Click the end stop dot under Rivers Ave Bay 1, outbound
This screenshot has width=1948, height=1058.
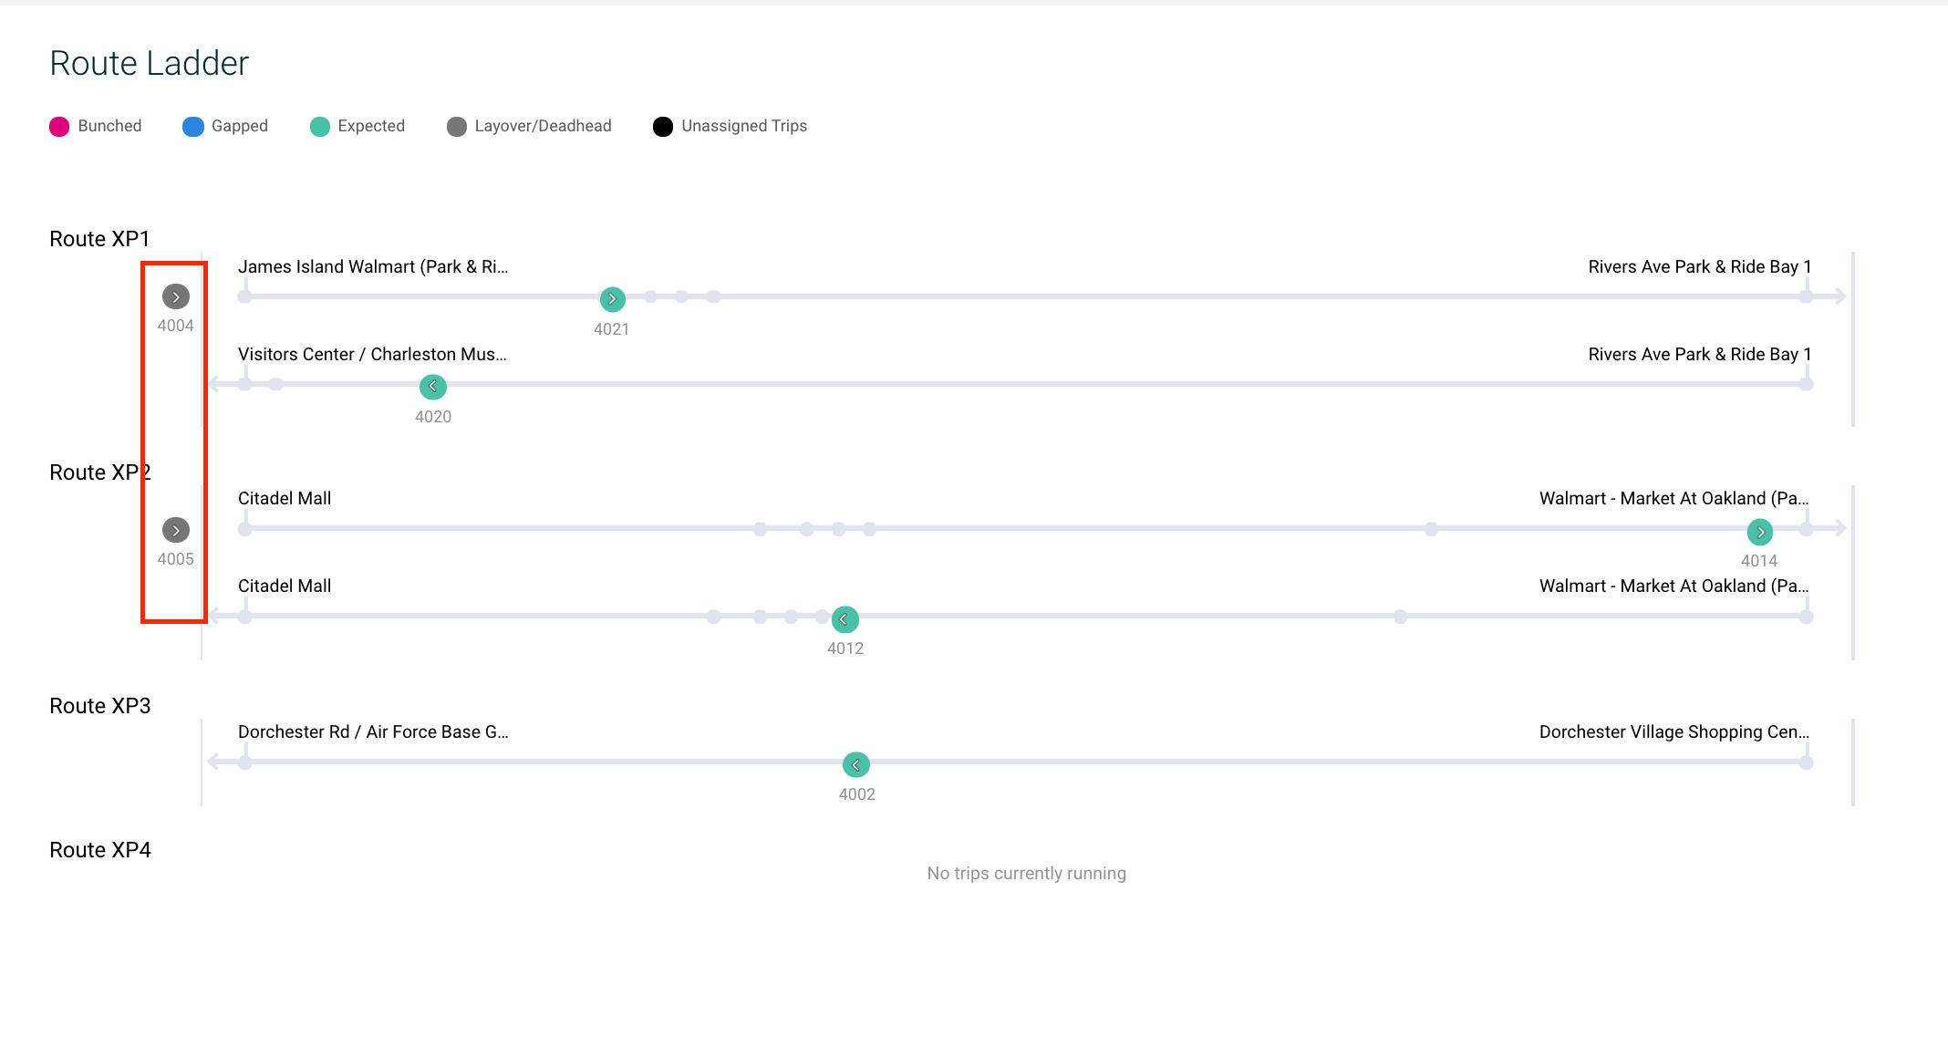coord(1806,296)
